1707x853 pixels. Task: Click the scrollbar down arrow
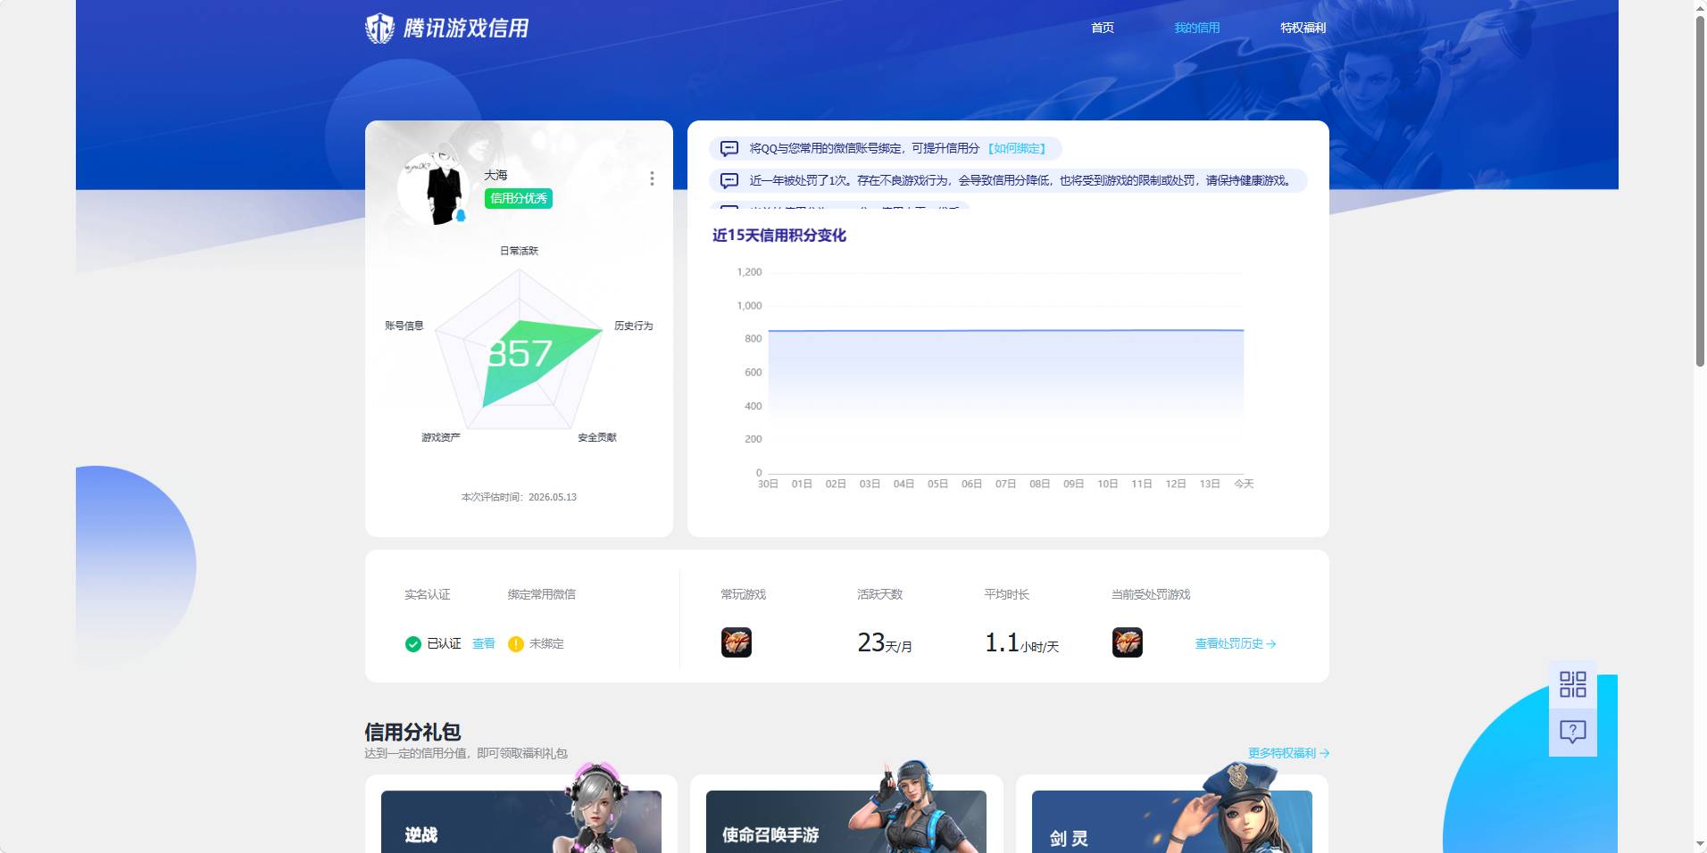click(1700, 845)
